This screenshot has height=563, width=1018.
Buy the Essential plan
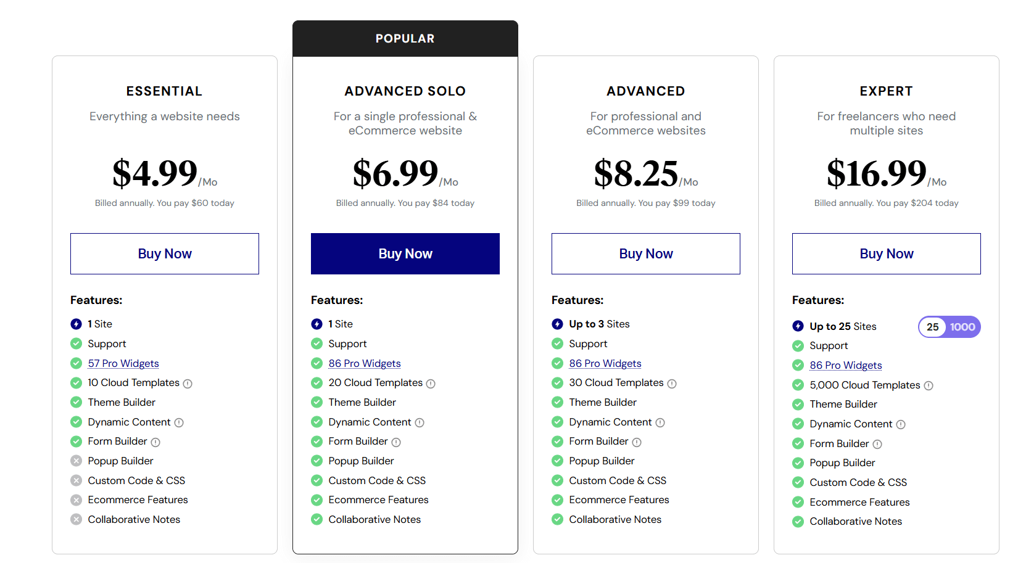click(165, 253)
